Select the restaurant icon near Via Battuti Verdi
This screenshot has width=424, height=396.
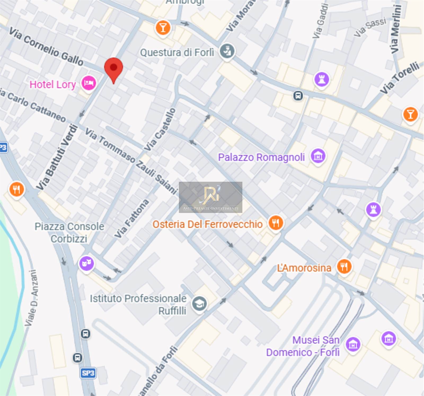point(17,190)
